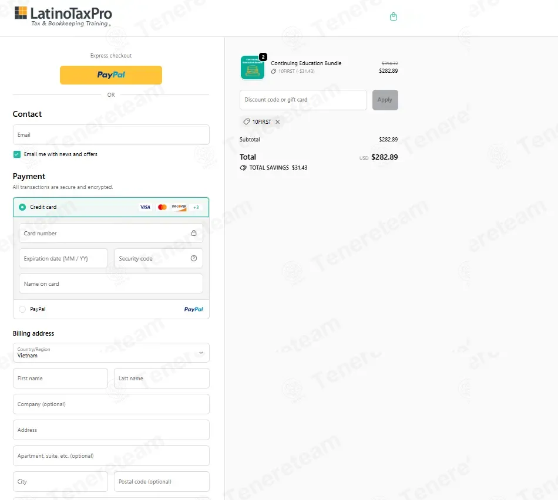Click the Total amount USD $282.89
The image size is (558, 500).
[379, 157]
